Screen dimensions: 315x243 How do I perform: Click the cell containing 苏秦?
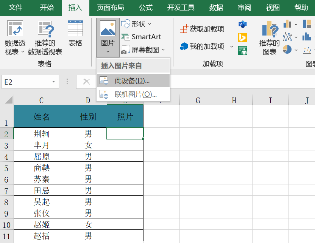41,179
